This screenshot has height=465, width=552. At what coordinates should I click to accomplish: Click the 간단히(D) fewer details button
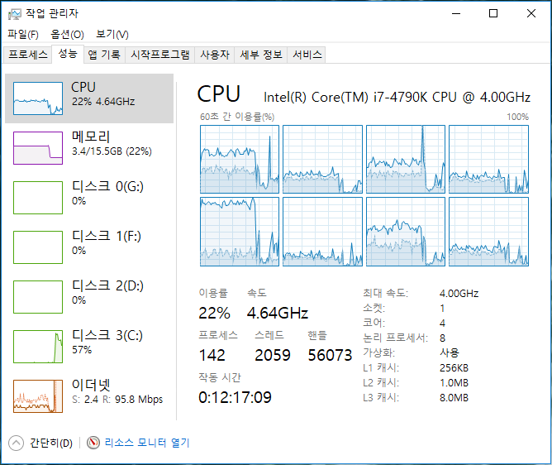click(51, 443)
